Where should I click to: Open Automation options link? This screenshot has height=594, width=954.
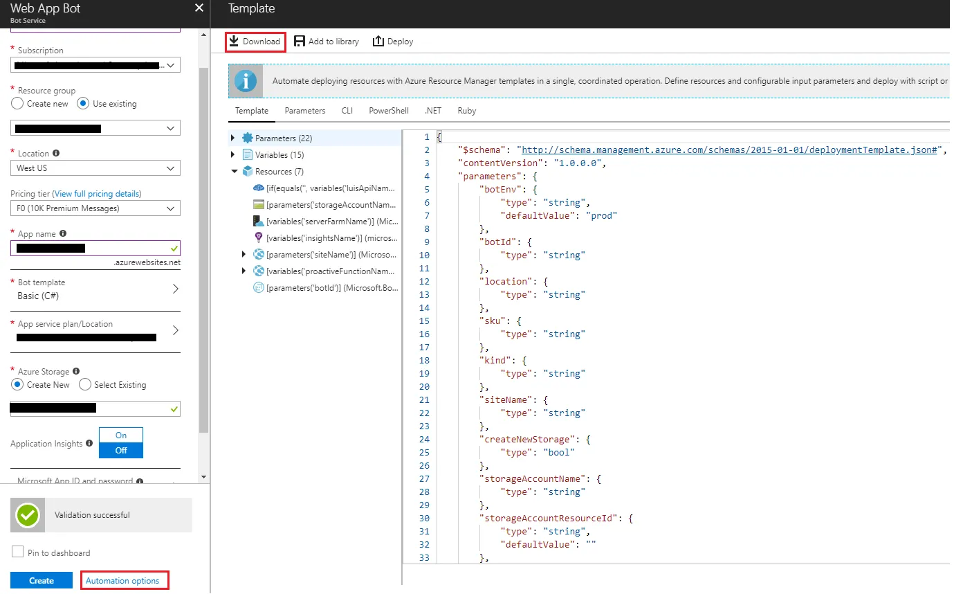pos(125,581)
